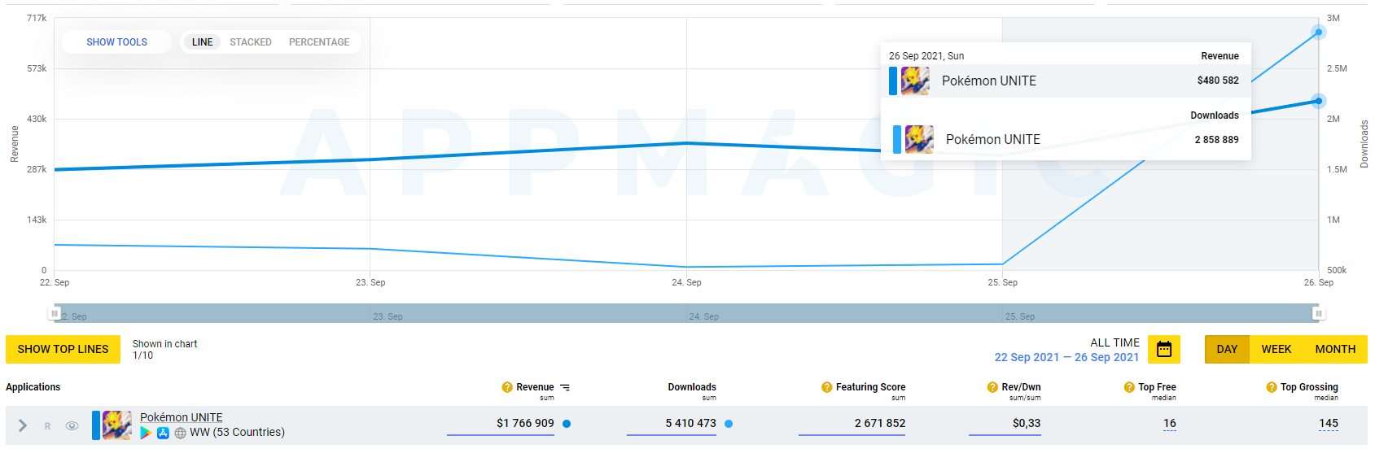Screen dimensions: 1375x449
Task: Click the Featuring Score help icon
Action: coord(826,387)
